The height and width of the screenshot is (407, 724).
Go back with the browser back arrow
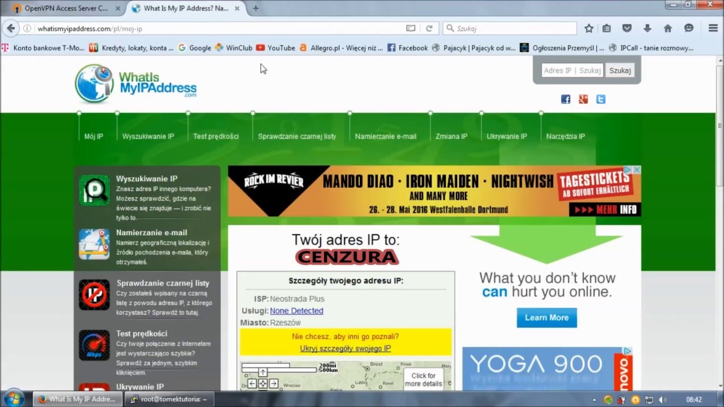(x=11, y=28)
